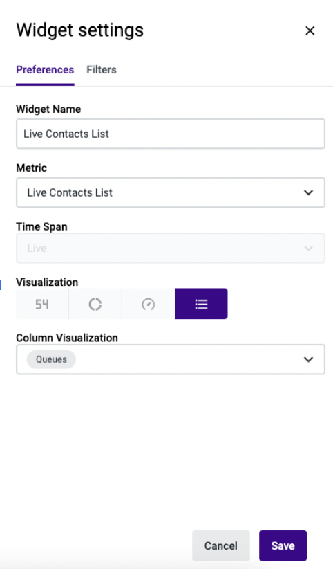The width and height of the screenshot is (333, 569).
Task: Save the widget settings
Action: (283, 545)
